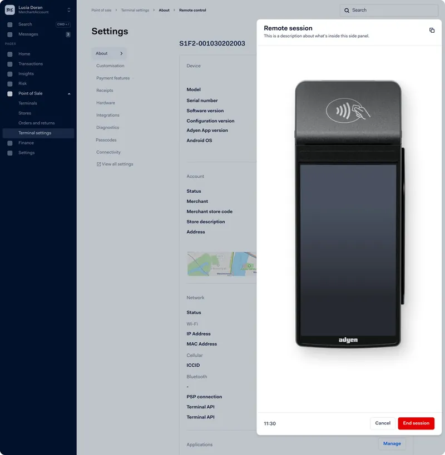The image size is (445, 455).
Task: Click the Point of sale breadcrumb
Action: pos(101,10)
